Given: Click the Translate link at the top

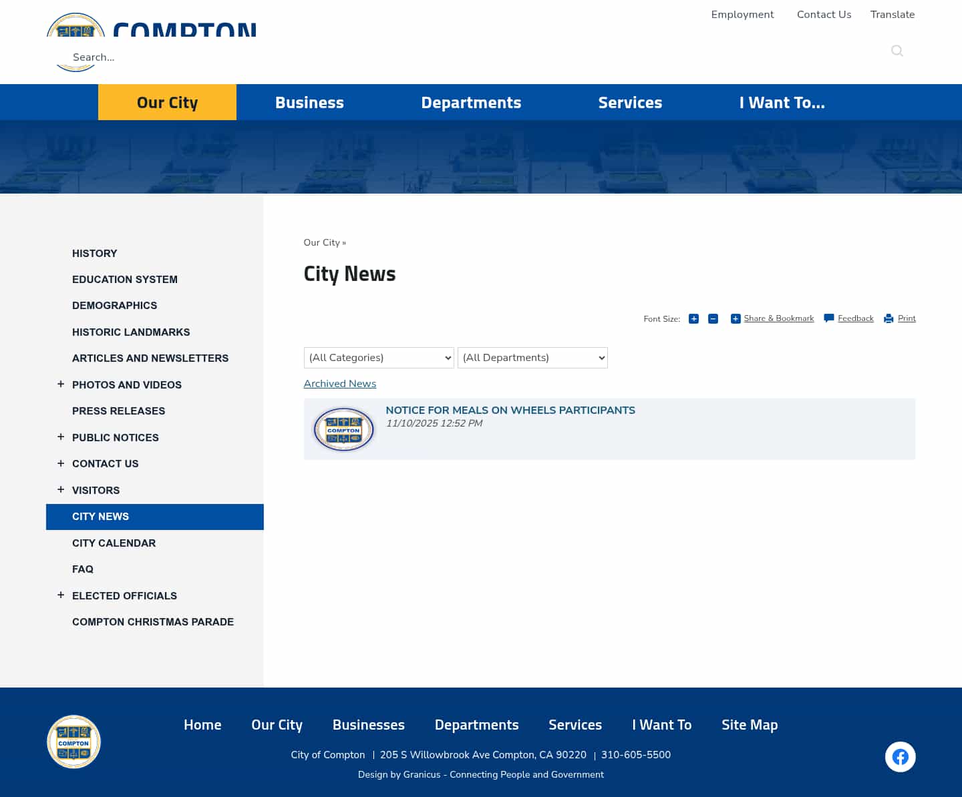Looking at the screenshot, I should (893, 14).
